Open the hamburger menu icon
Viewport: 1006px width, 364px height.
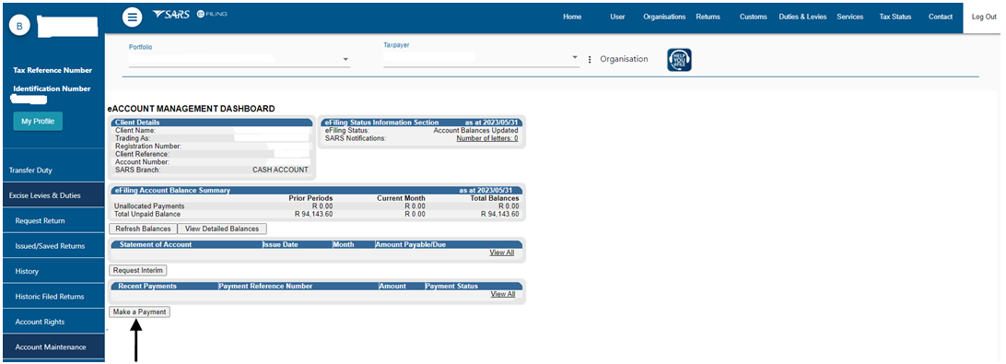[132, 18]
